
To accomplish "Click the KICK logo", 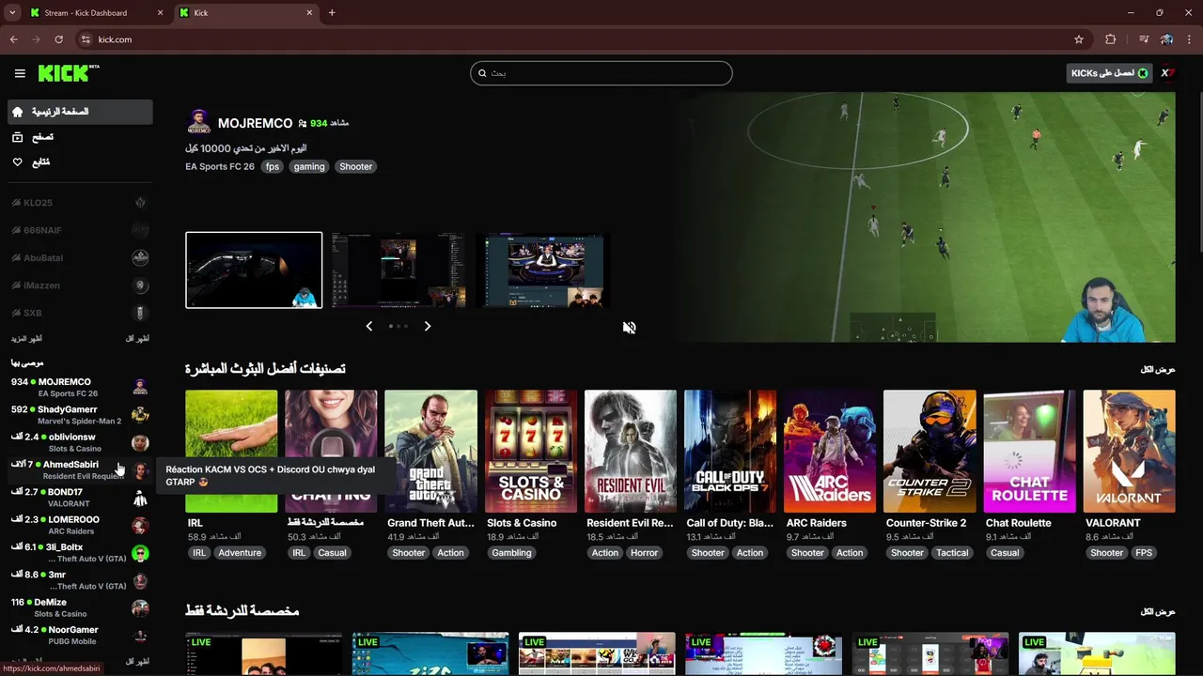I will [68, 73].
